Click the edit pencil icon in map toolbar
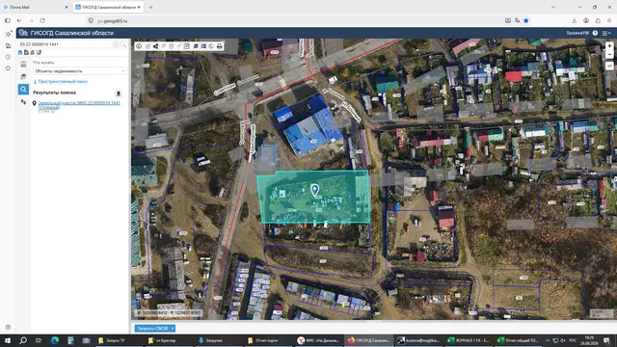Screen dimensions: 617x347 [x=148, y=46]
